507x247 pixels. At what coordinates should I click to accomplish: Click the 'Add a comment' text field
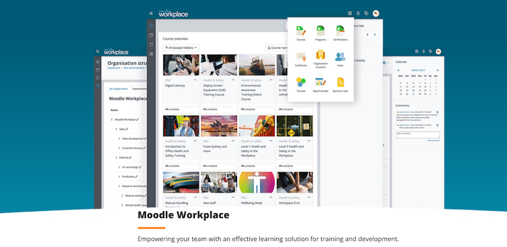click(x=417, y=134)
